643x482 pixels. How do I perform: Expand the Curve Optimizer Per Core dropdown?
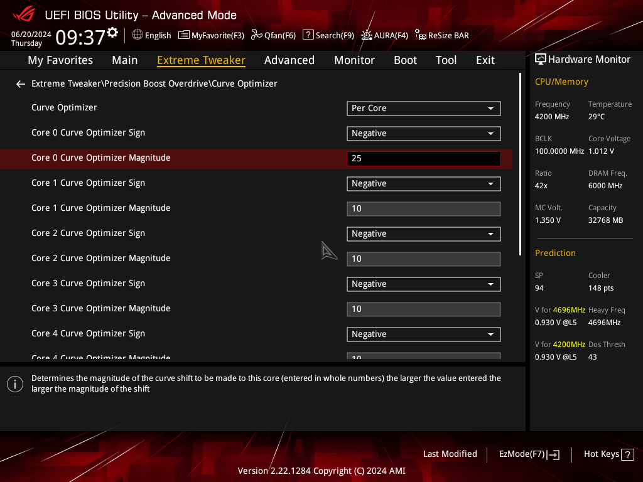tap(424, 109)
